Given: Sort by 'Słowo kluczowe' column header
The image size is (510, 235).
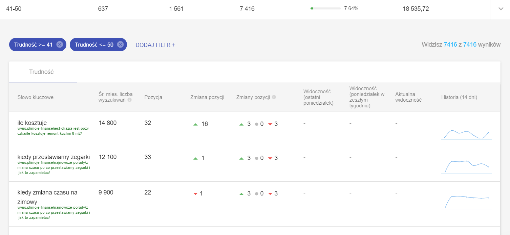Looking at the screenshot, I should [x=36, y=97].
